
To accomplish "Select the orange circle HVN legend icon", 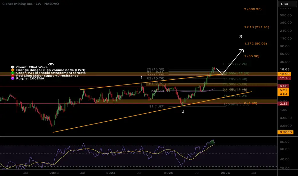I will [x=12, y=70].
